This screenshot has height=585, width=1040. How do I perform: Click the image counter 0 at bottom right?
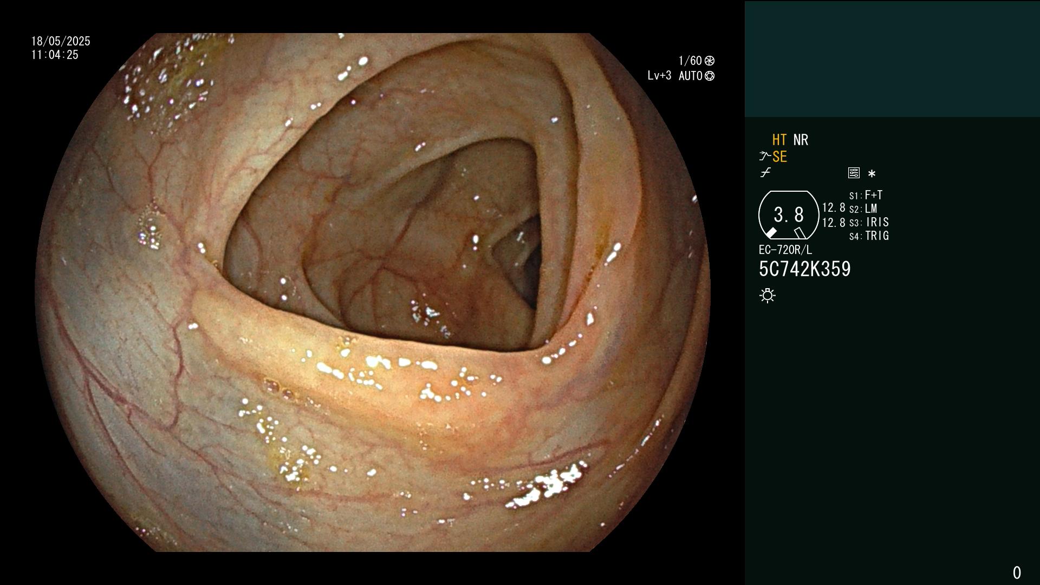(1017, 573)
